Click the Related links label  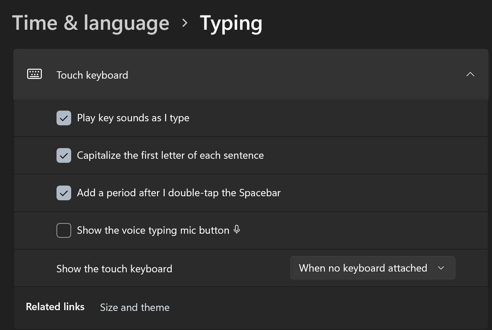pos(55,307)
